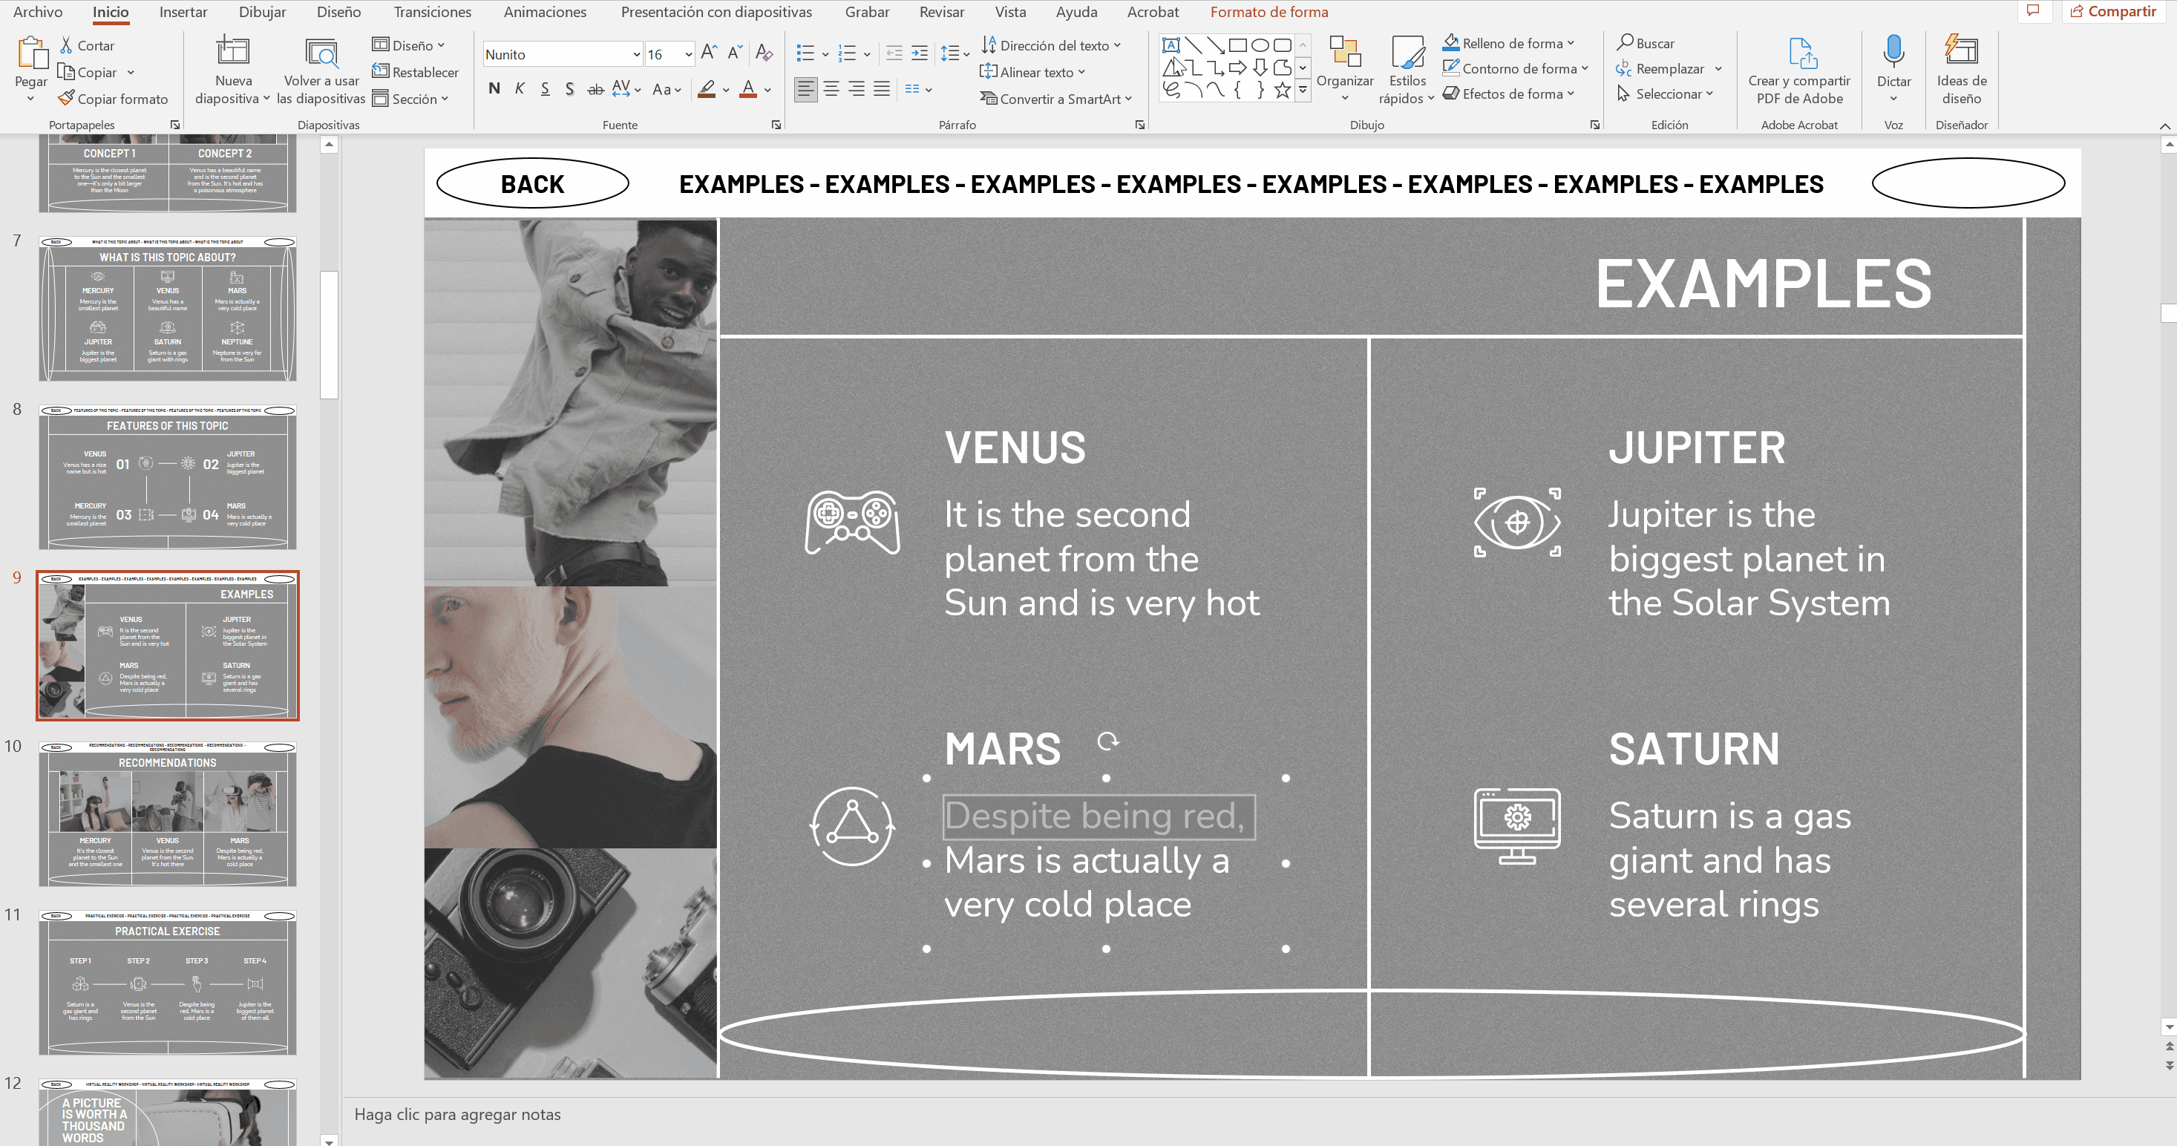Click the Cortar scissors icon
The height and width of the screenshot is (1146, 2177).
click(66, 45)
